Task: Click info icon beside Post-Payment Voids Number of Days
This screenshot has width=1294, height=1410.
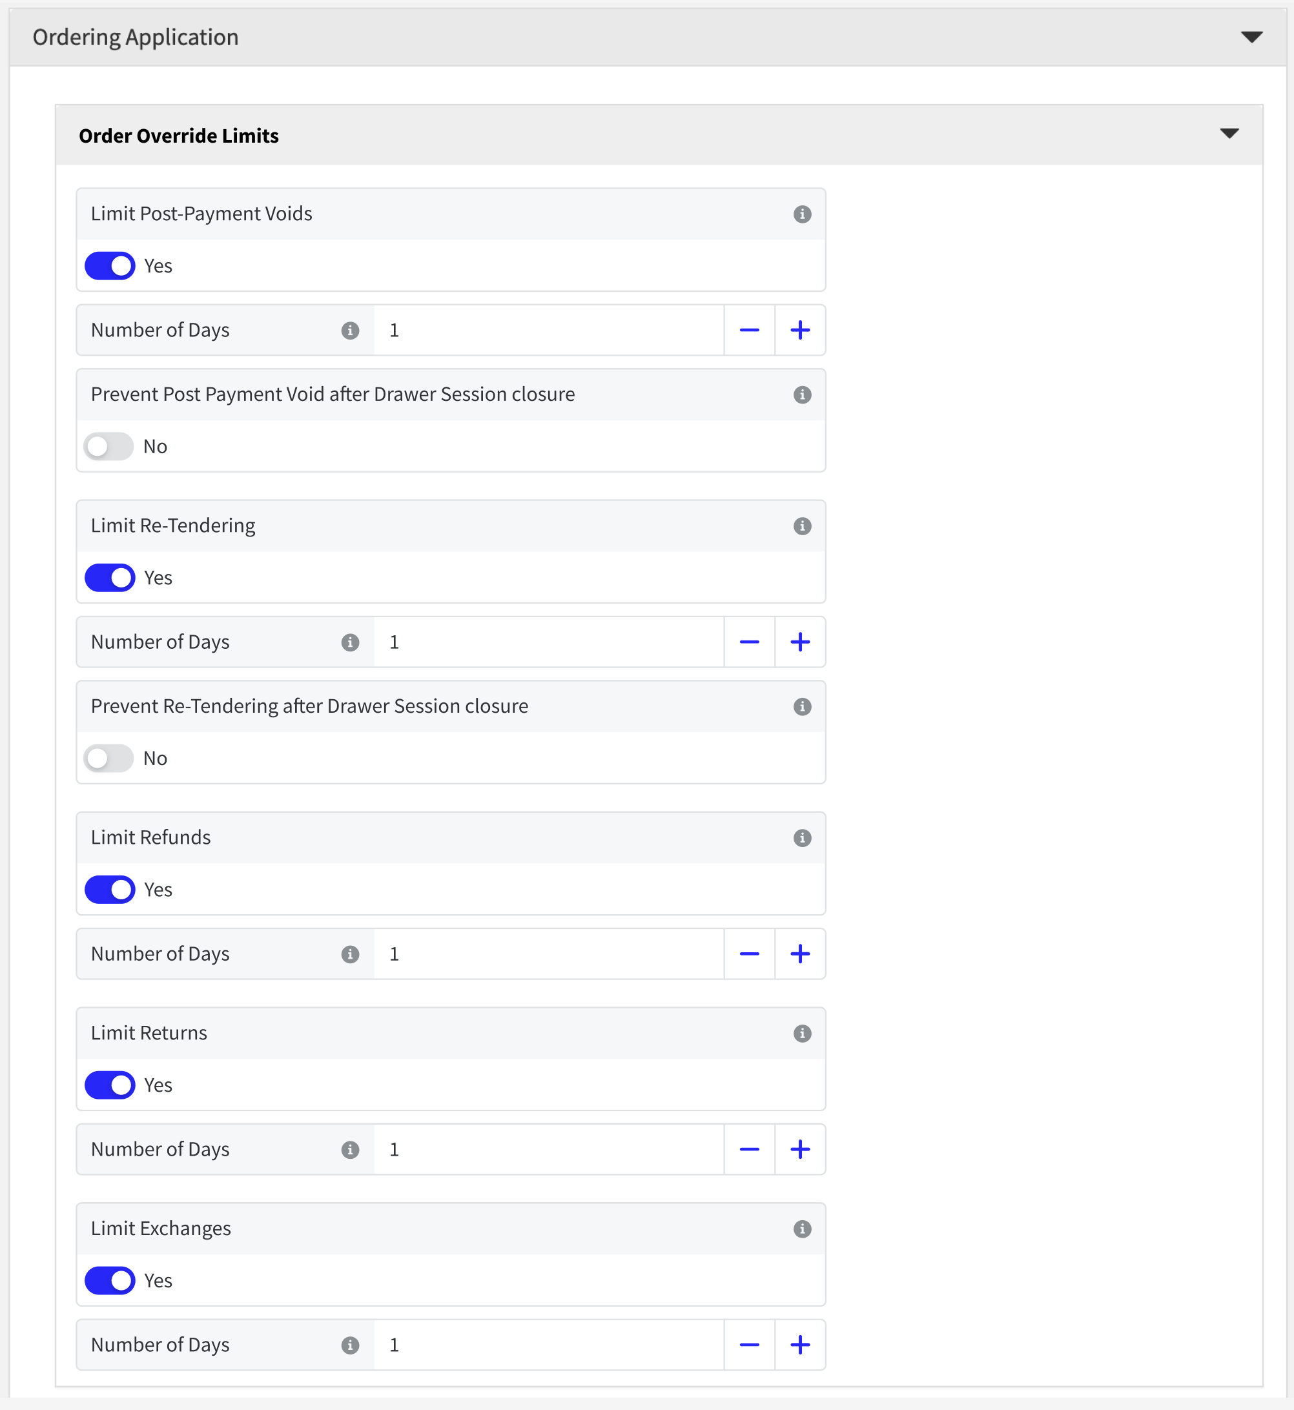Action: (350, 331)
